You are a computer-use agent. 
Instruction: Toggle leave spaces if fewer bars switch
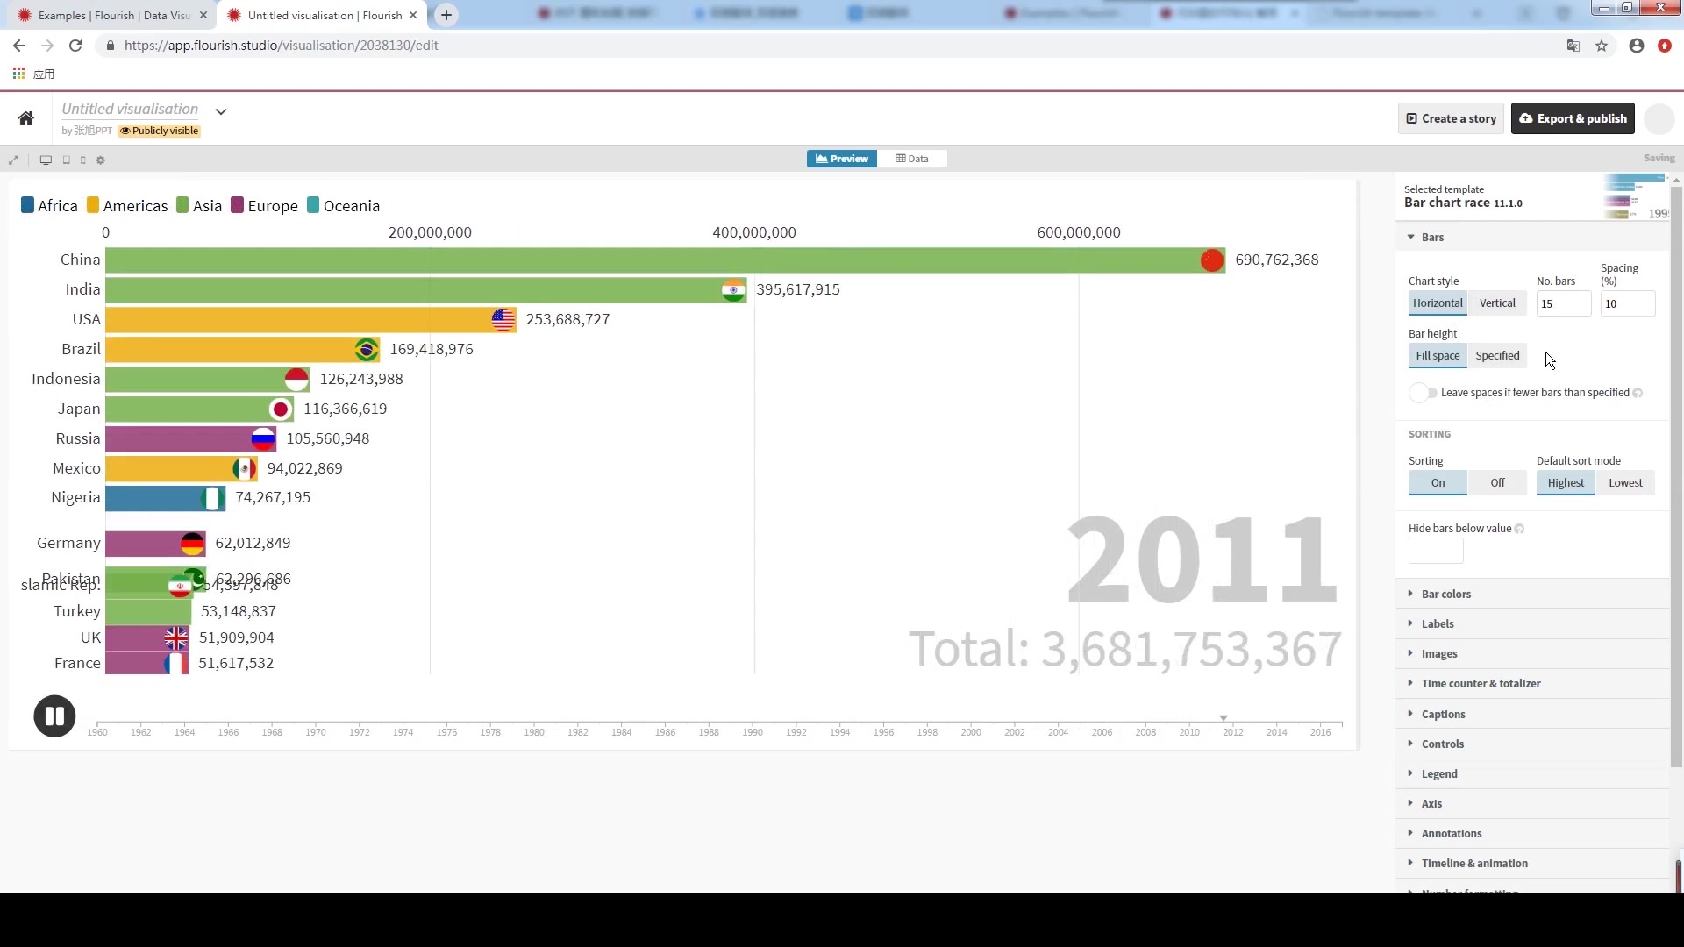click(x=1423, y=393)
